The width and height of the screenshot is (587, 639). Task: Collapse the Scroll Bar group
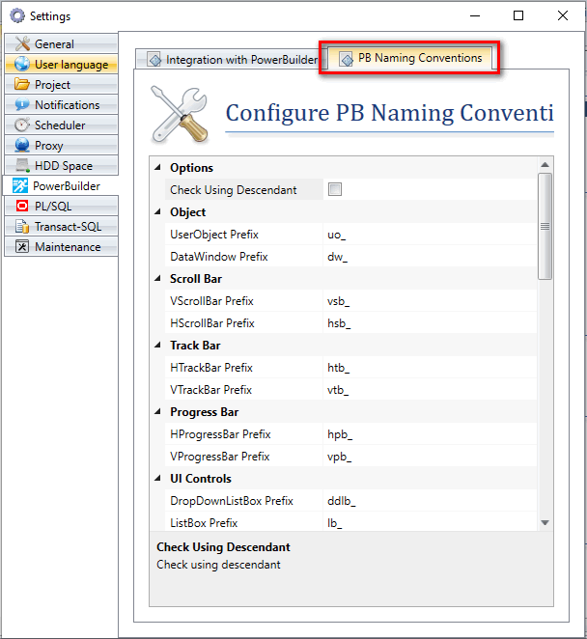click(157, 278)
